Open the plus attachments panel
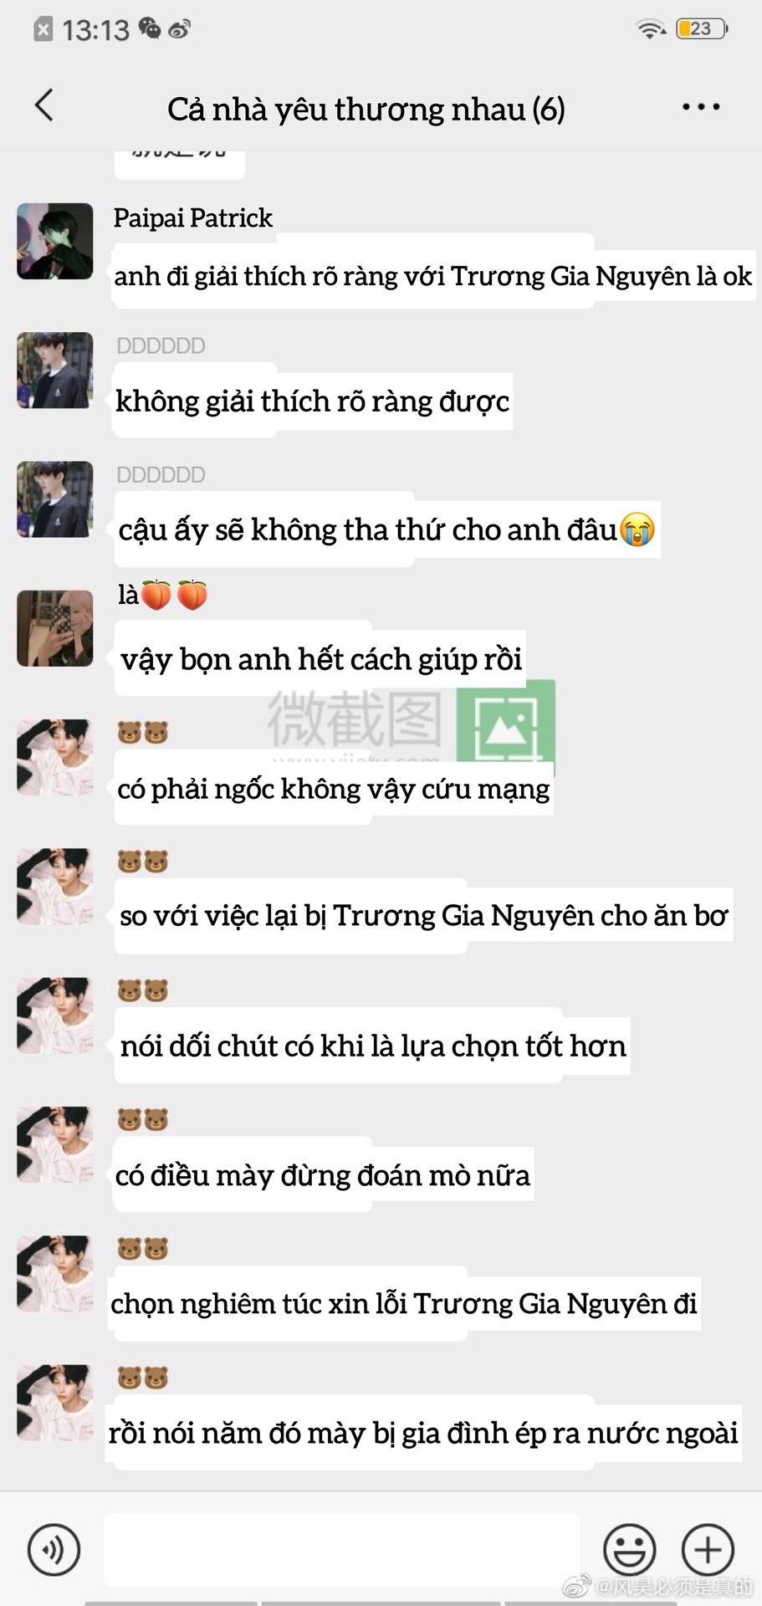The width and height of the screenshot is (762, 1606). pos(708,1549)
